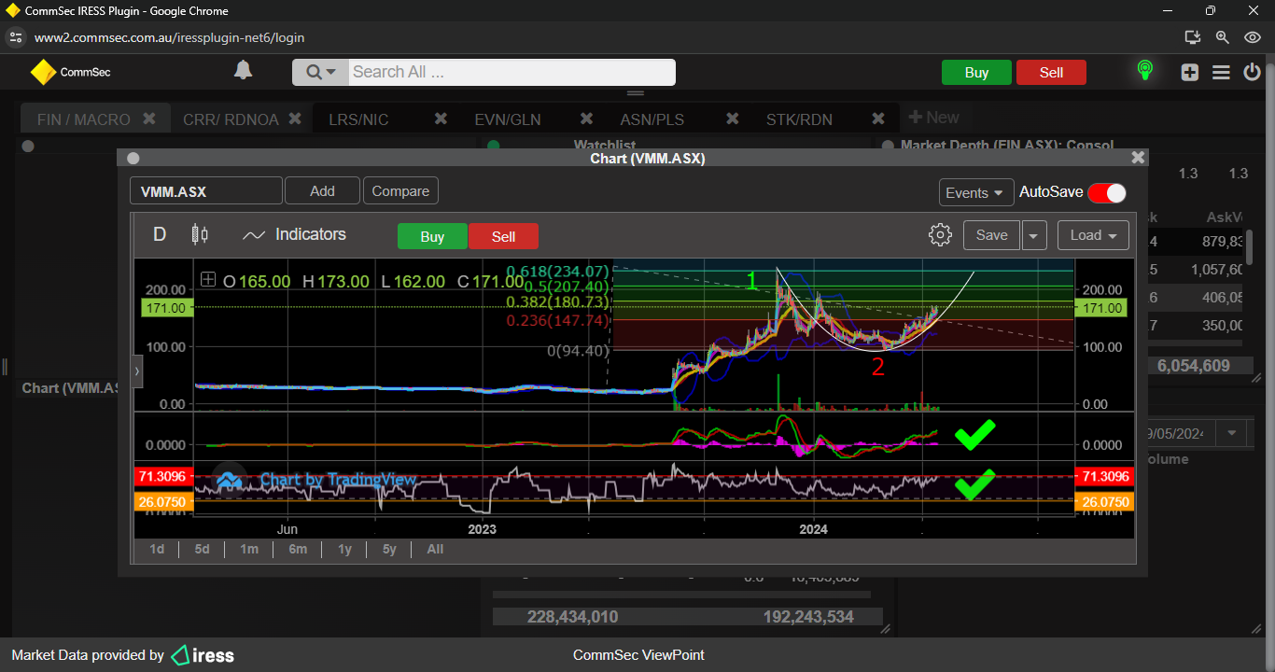1275x672 pixels.
Task: Click the Compare button
Action: [400, 191]
